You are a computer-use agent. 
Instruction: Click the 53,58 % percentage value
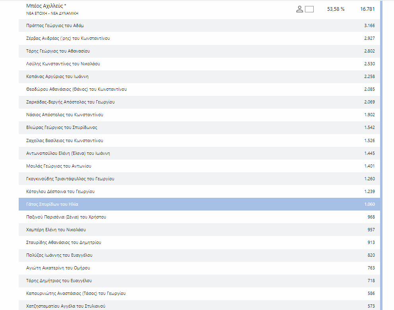coord(336,9)
